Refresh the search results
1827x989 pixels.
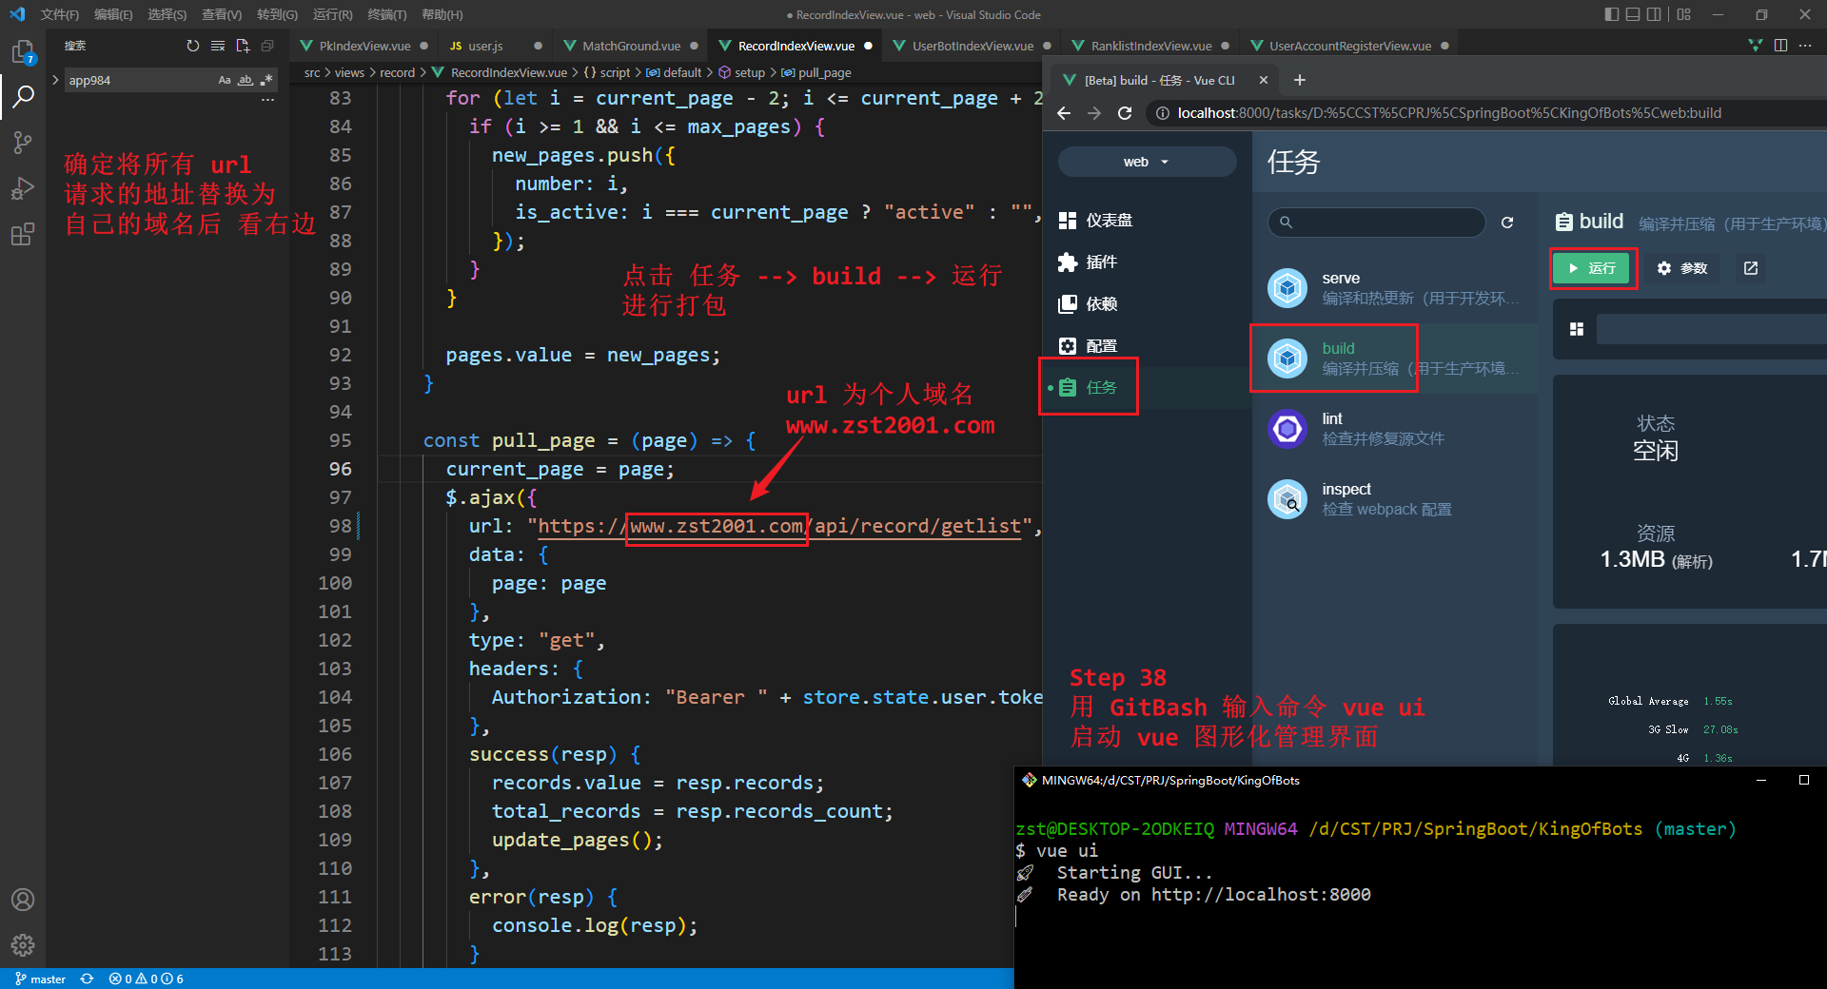(193, 46)
